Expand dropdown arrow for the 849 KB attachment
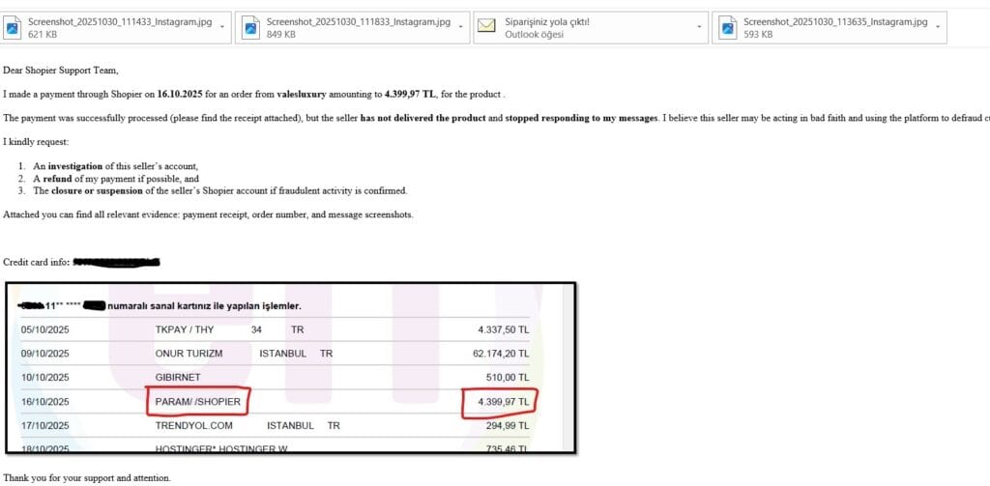Viewport: 990px width, 486px height. (461, 27)
